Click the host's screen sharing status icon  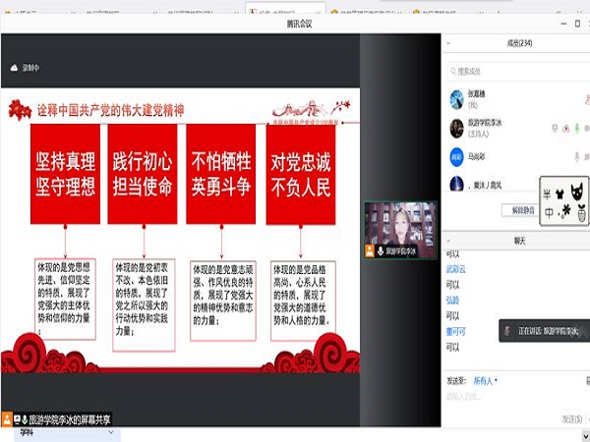(x=555, y=129)
